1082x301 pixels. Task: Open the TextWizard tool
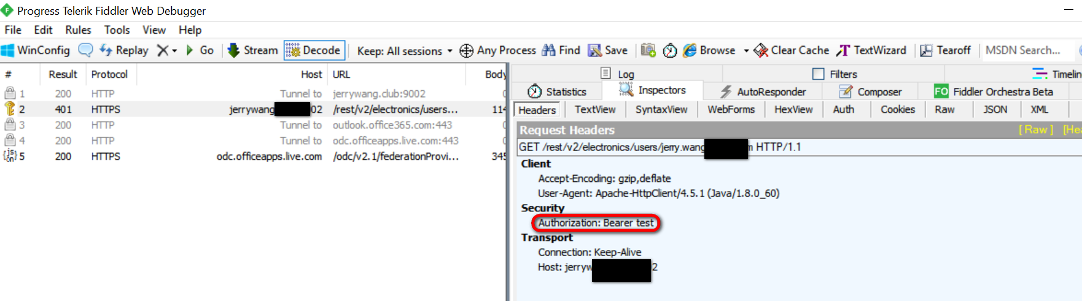click(871, 50)
